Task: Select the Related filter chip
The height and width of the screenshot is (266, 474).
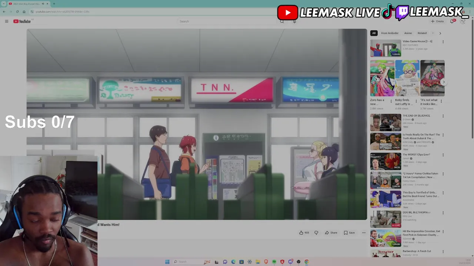Action: point(422,33)
